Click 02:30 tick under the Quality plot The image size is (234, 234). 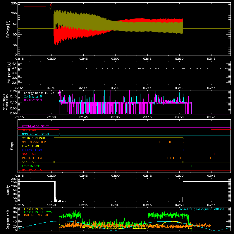pyautogui.click(x=51, y=205)
